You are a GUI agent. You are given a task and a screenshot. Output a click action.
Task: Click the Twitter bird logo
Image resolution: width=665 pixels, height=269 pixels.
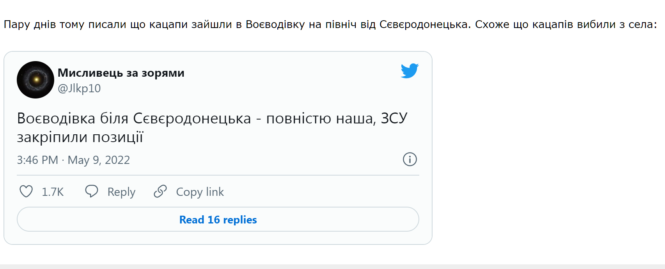click(x=410, y=71)
